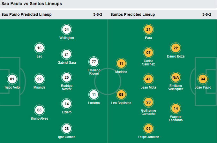
Task: Click the Sao Paulo vs Santos Lineups title
Action: [x=32, y=4]
